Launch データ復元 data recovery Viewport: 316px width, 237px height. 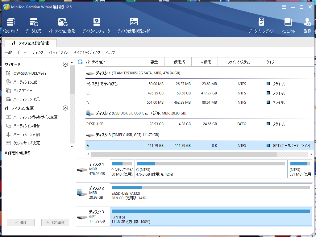[x=33, y=25]
